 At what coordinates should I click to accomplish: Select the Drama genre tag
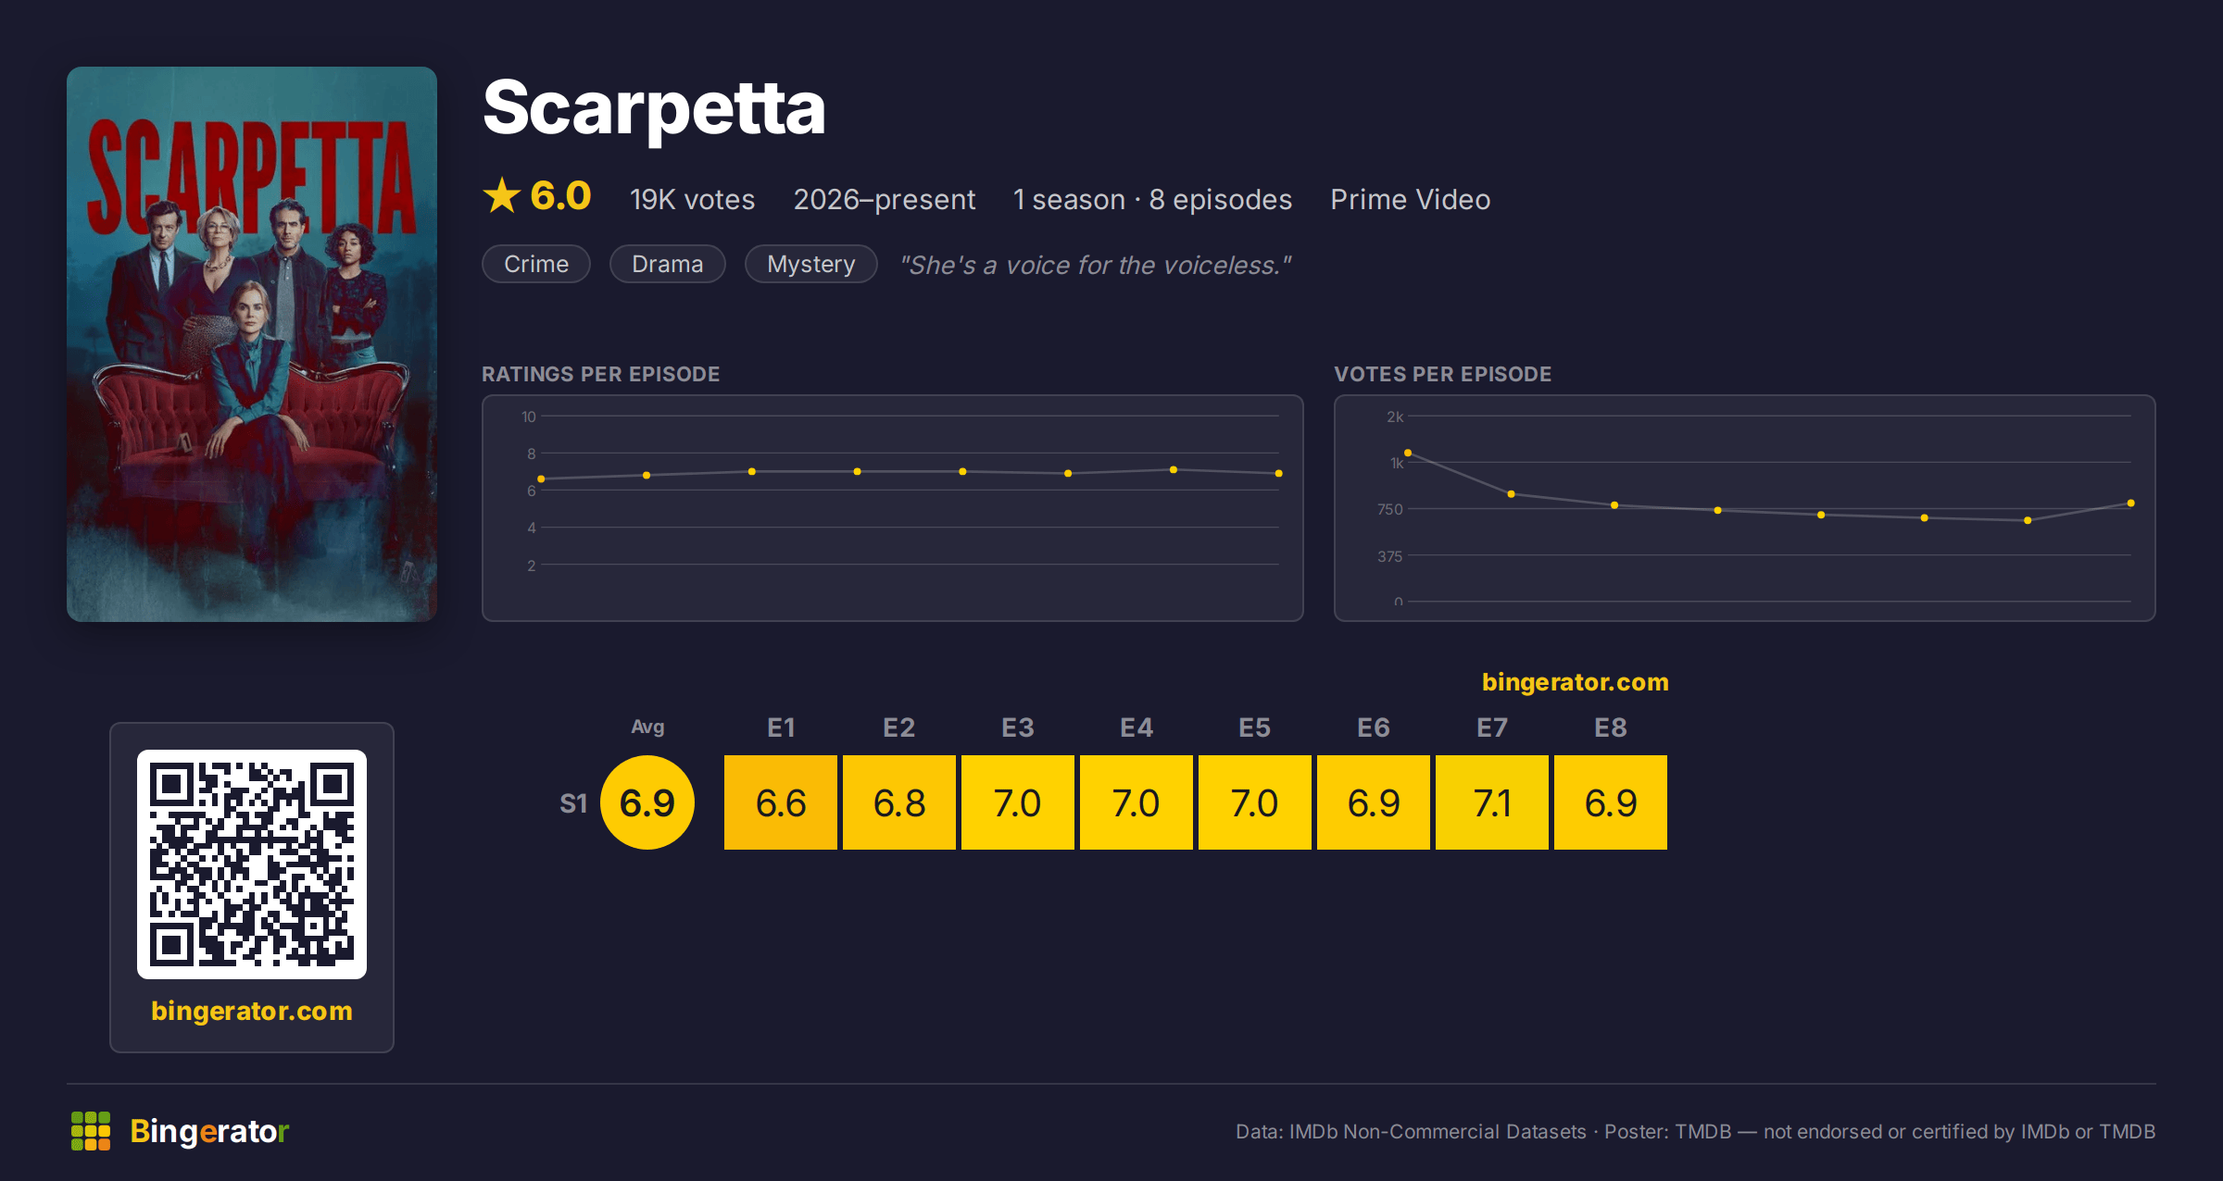[667, 264]
